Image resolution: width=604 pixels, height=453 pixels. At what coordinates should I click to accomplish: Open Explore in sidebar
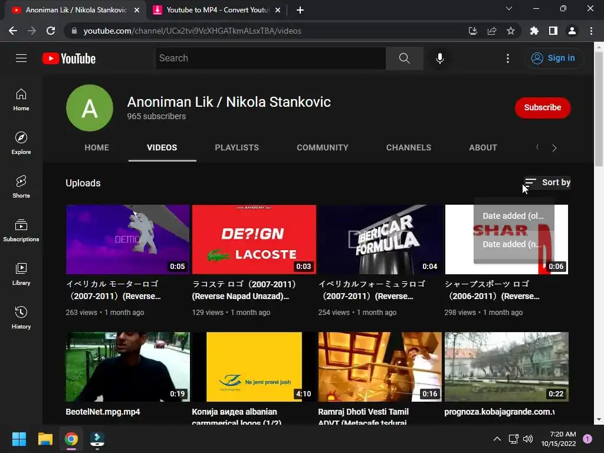click(21, 143)
